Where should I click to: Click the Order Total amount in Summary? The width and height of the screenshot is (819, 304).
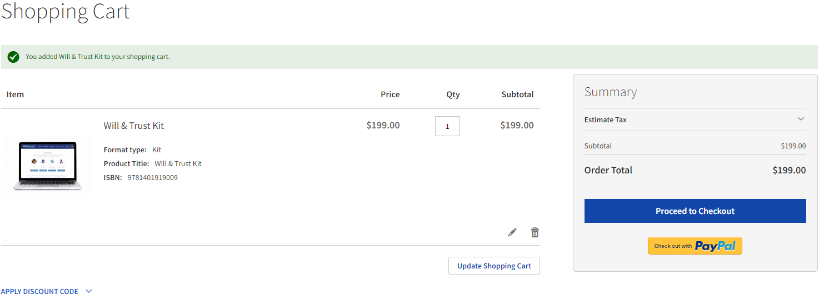pos(788,170)
